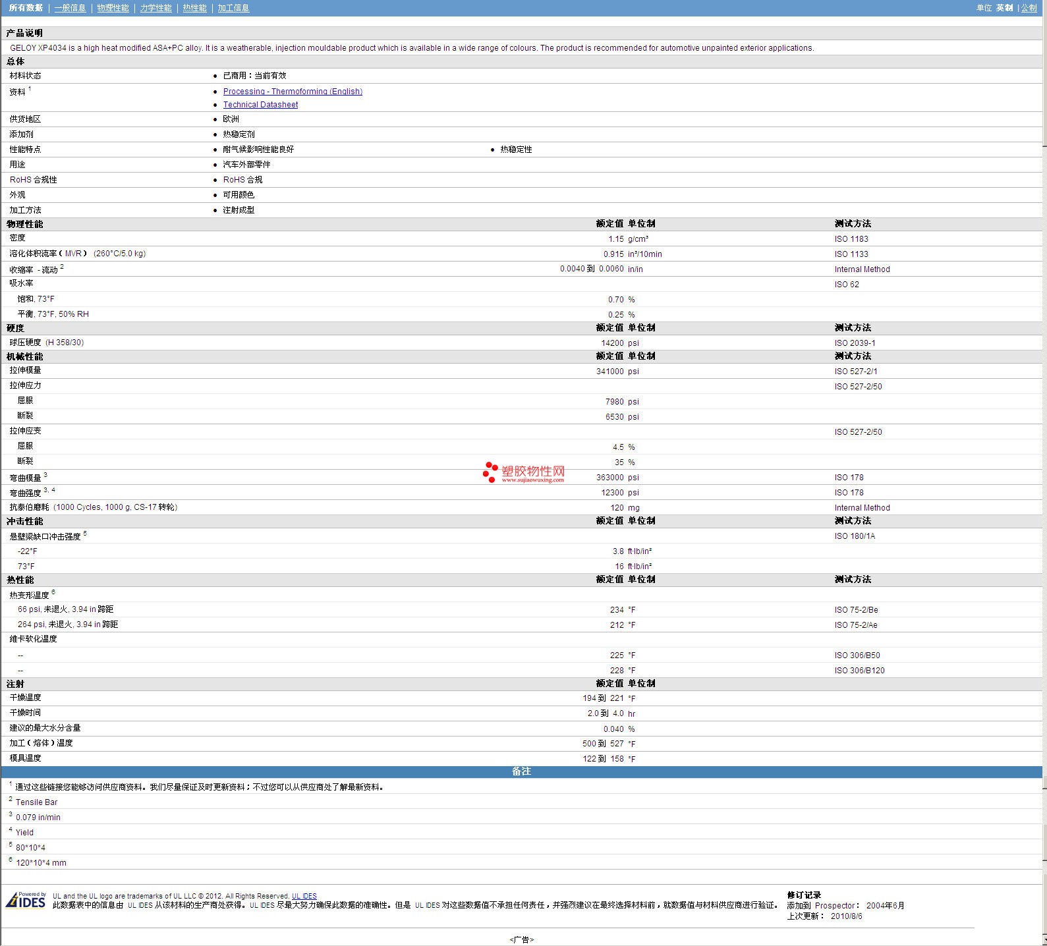This screenshot has width=1047, height=946.
Task: Select 英制 units
Action: point(1004,8)
